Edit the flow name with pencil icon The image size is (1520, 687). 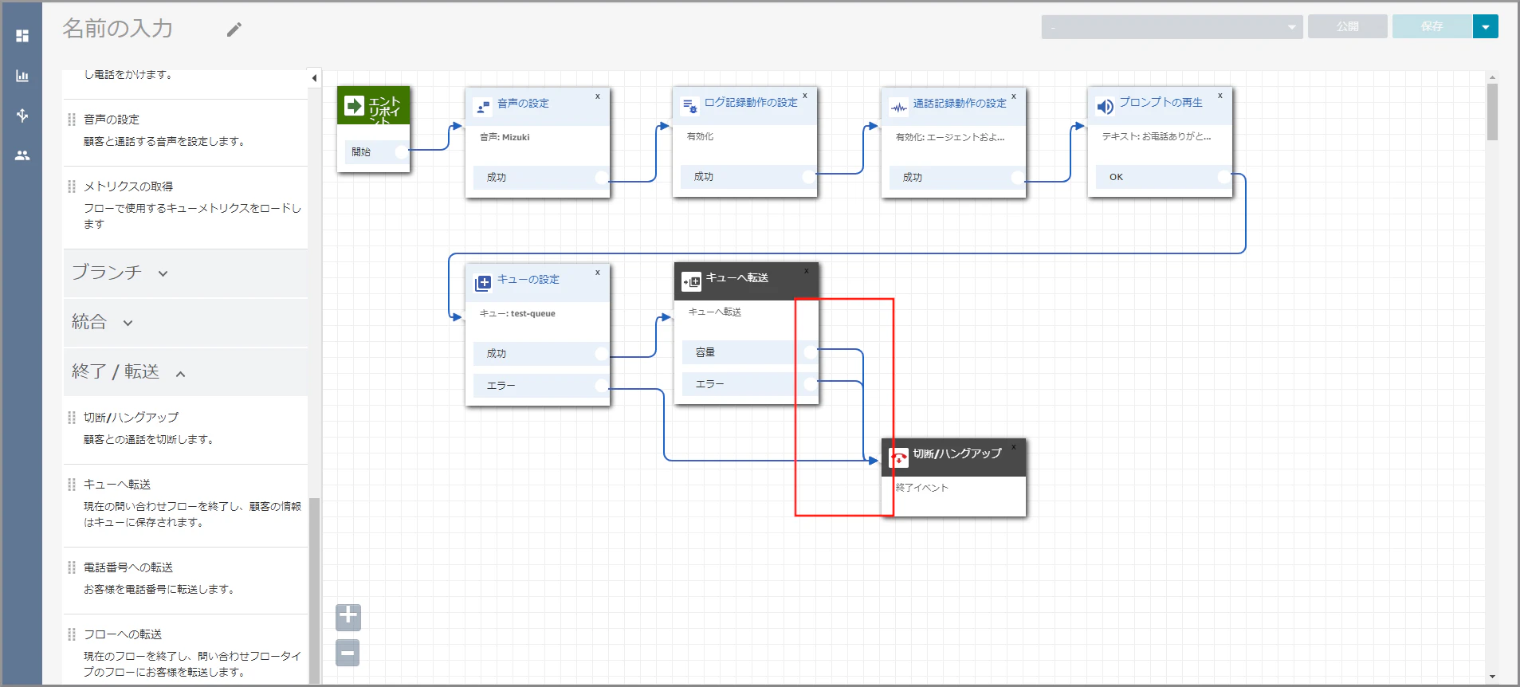234,29
